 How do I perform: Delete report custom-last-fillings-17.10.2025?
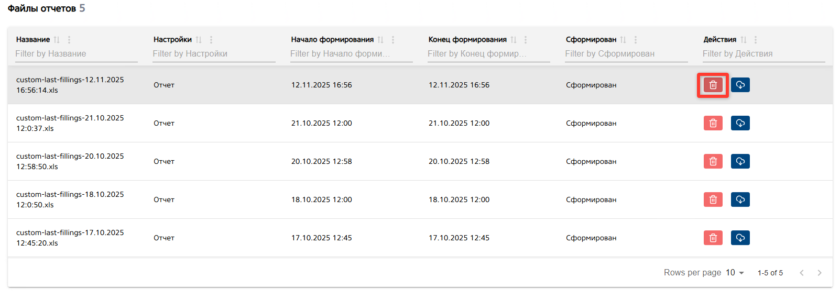tap(713, 238)
